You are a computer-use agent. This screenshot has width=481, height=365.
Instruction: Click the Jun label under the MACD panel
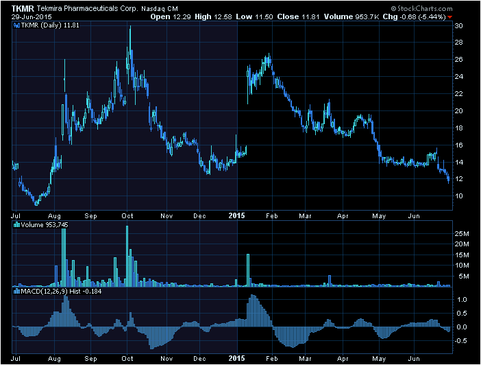(414, 359)
